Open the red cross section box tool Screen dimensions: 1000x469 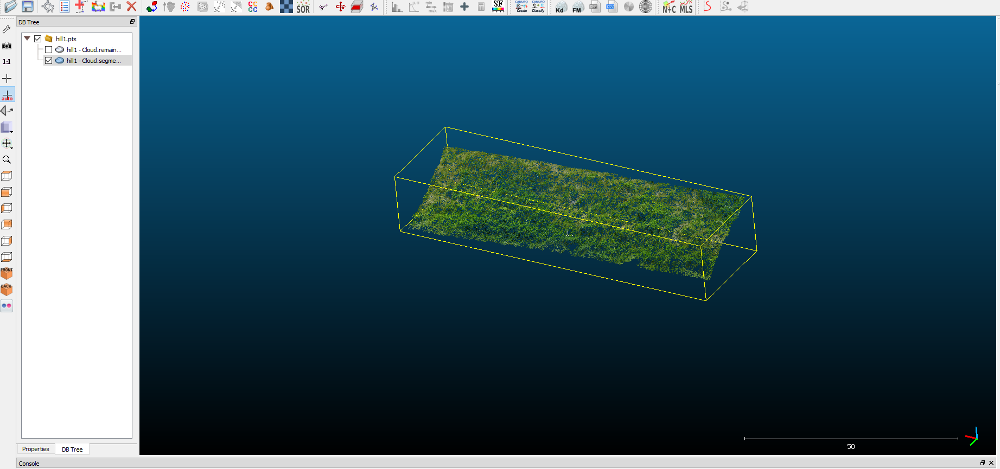[x=357, y=7]
